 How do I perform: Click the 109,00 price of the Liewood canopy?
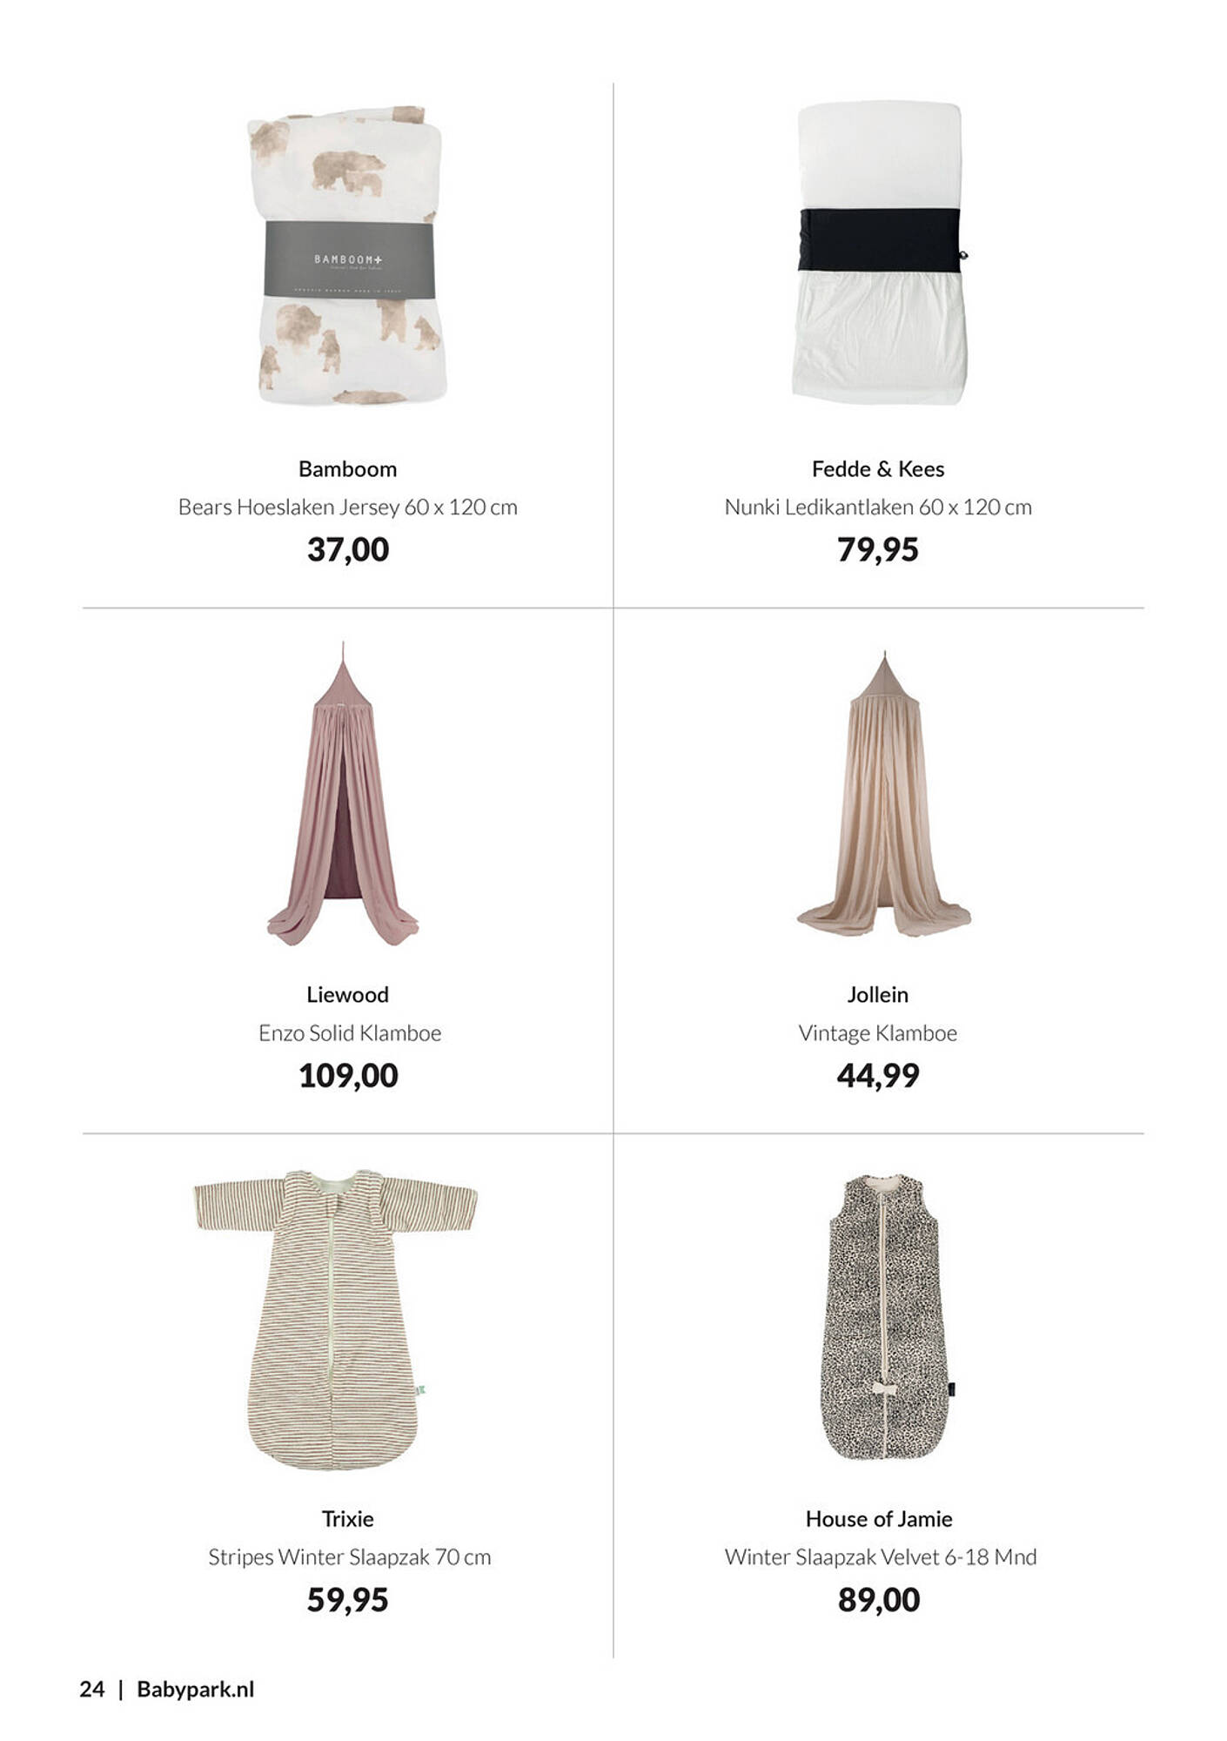[348, 1076]
